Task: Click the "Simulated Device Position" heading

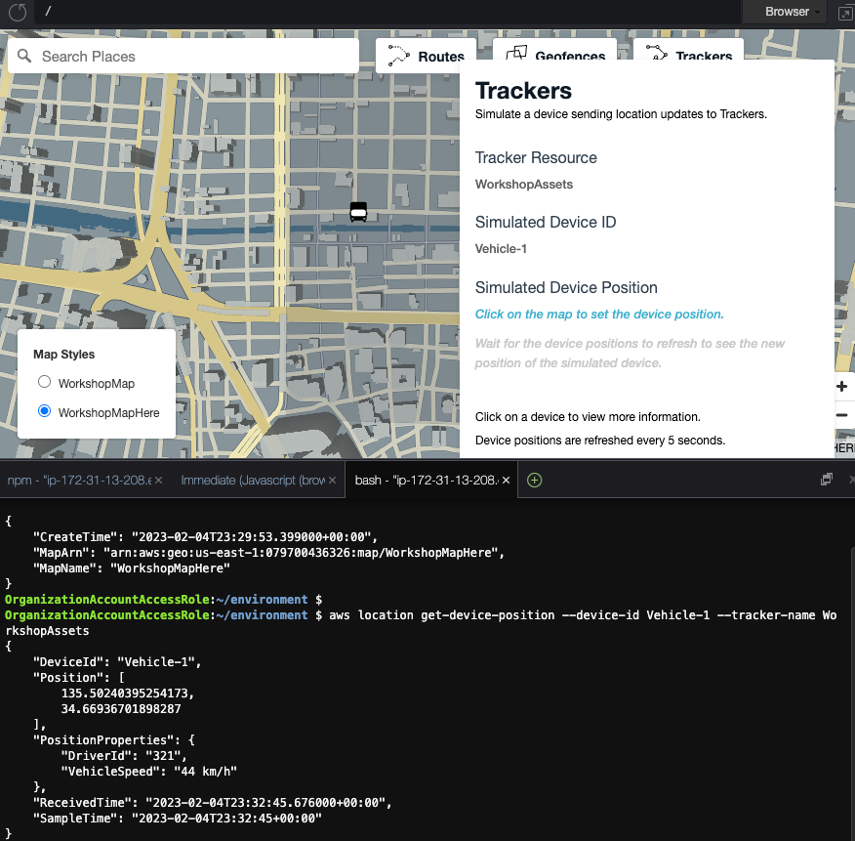Action: click(x=566, y=287)
